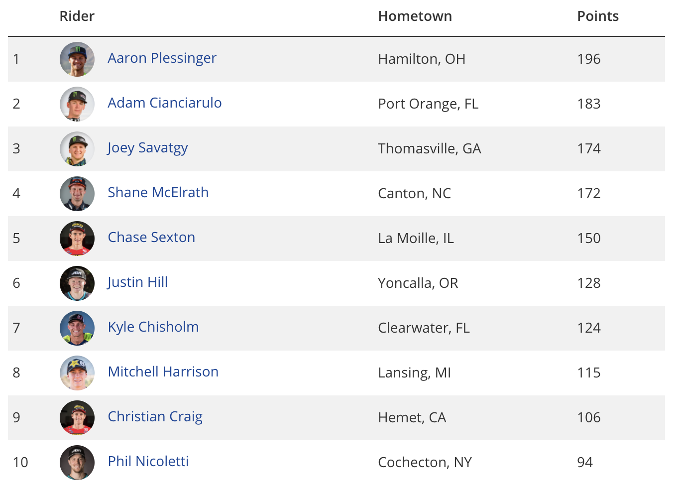678x495 pixels.
Task: Open Joey Savatgy's rider page
Action: coord(148,148)
